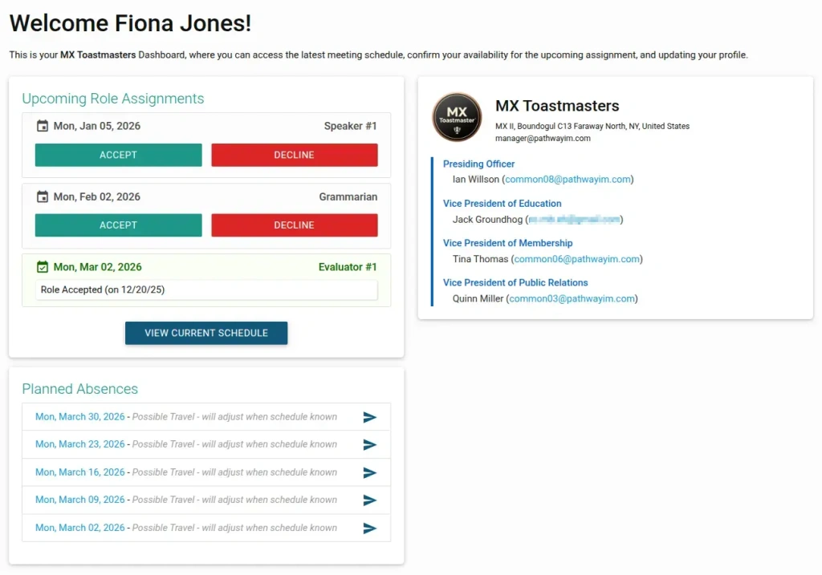Click the checked calendar icon for Mar 02

pos(43,267)
